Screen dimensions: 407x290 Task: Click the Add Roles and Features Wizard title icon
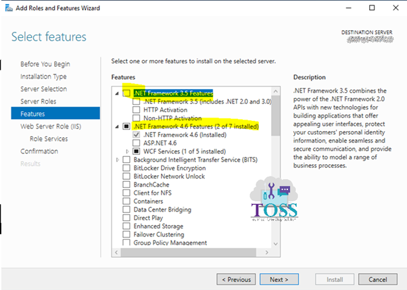tap(9, 8)
